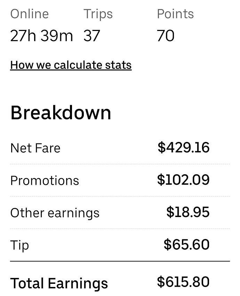Select the trips count of 37
Image resolution: width=240 pixels, height=296 pixels.
click(92, 36)
